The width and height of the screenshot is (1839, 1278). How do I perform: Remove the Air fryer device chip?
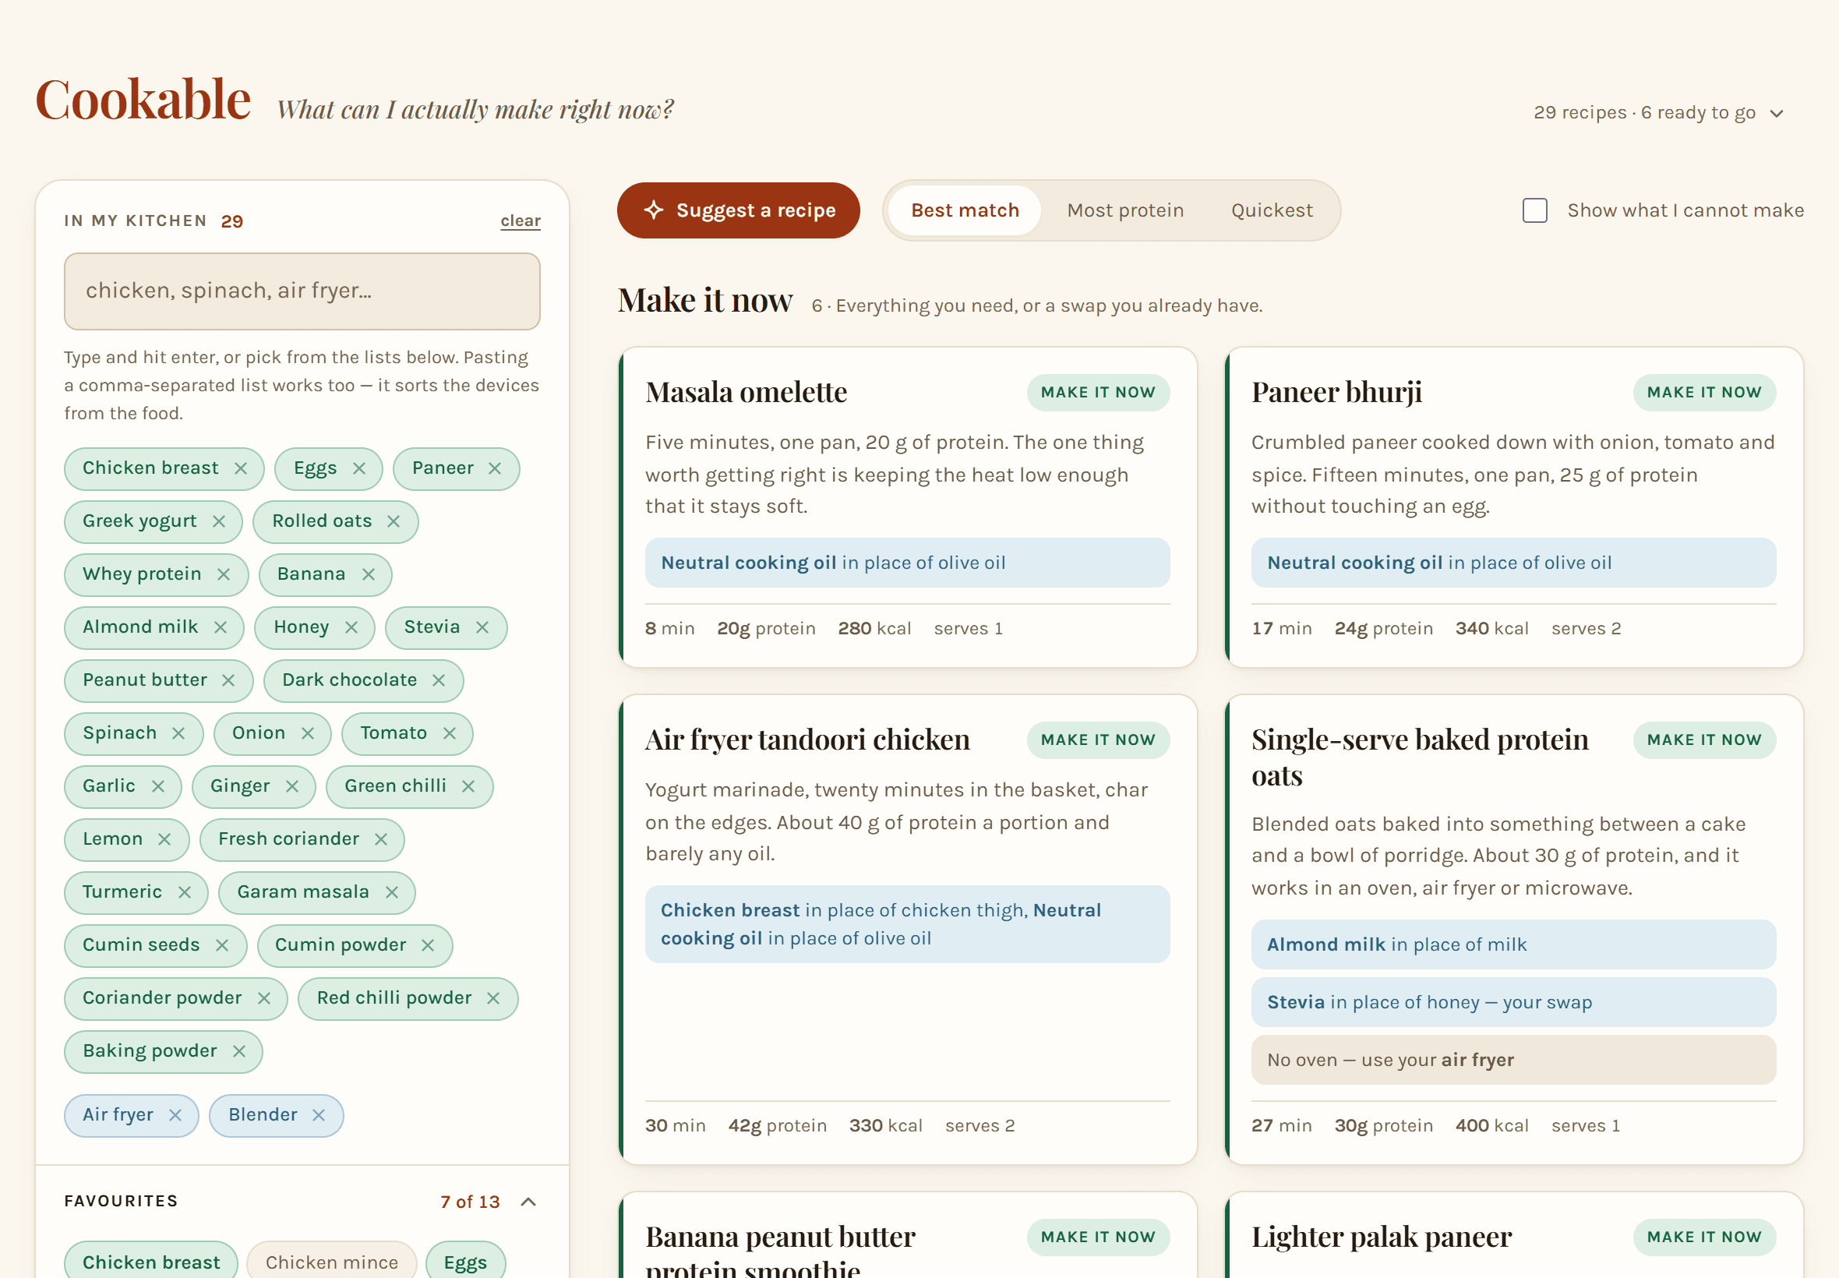coord(175,1114)
